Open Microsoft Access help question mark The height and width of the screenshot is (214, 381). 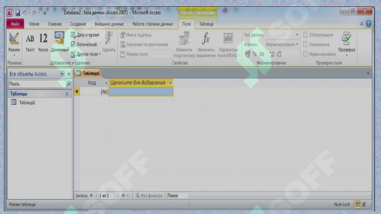point(368,23)
